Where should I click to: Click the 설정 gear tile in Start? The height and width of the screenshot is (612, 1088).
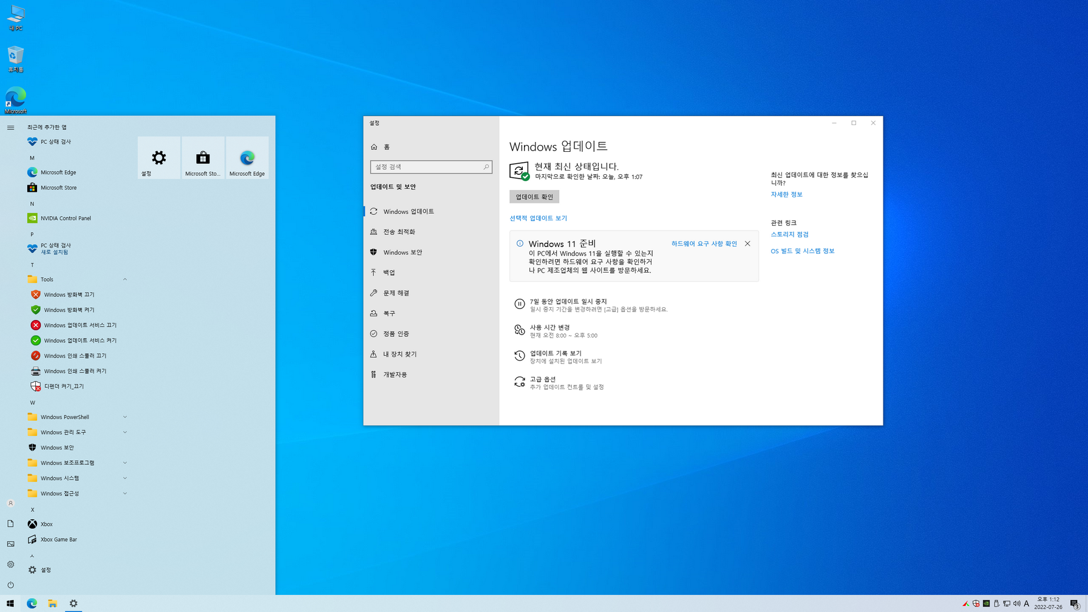point(159,158)
